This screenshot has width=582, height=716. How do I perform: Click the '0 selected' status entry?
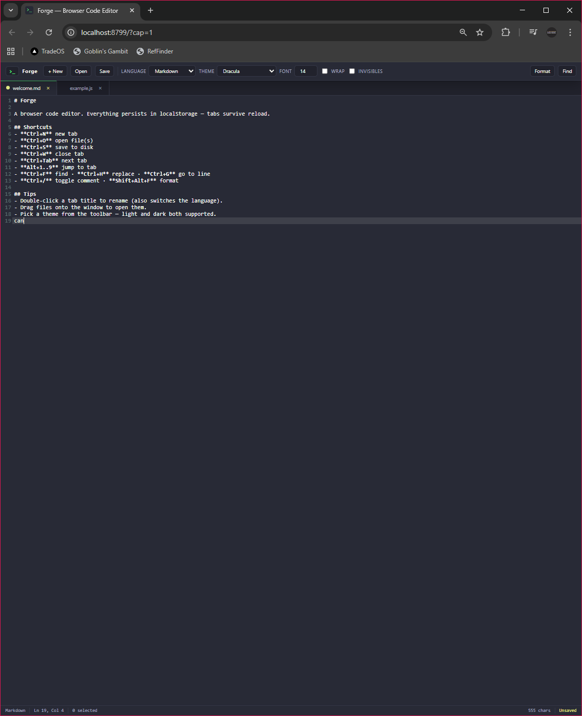[x=85, y=710]
